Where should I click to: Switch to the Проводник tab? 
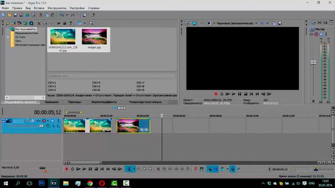pyautogui.click(x=51, y=102)
